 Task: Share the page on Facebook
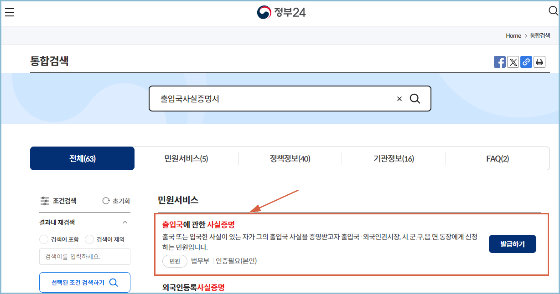point(499,62)
